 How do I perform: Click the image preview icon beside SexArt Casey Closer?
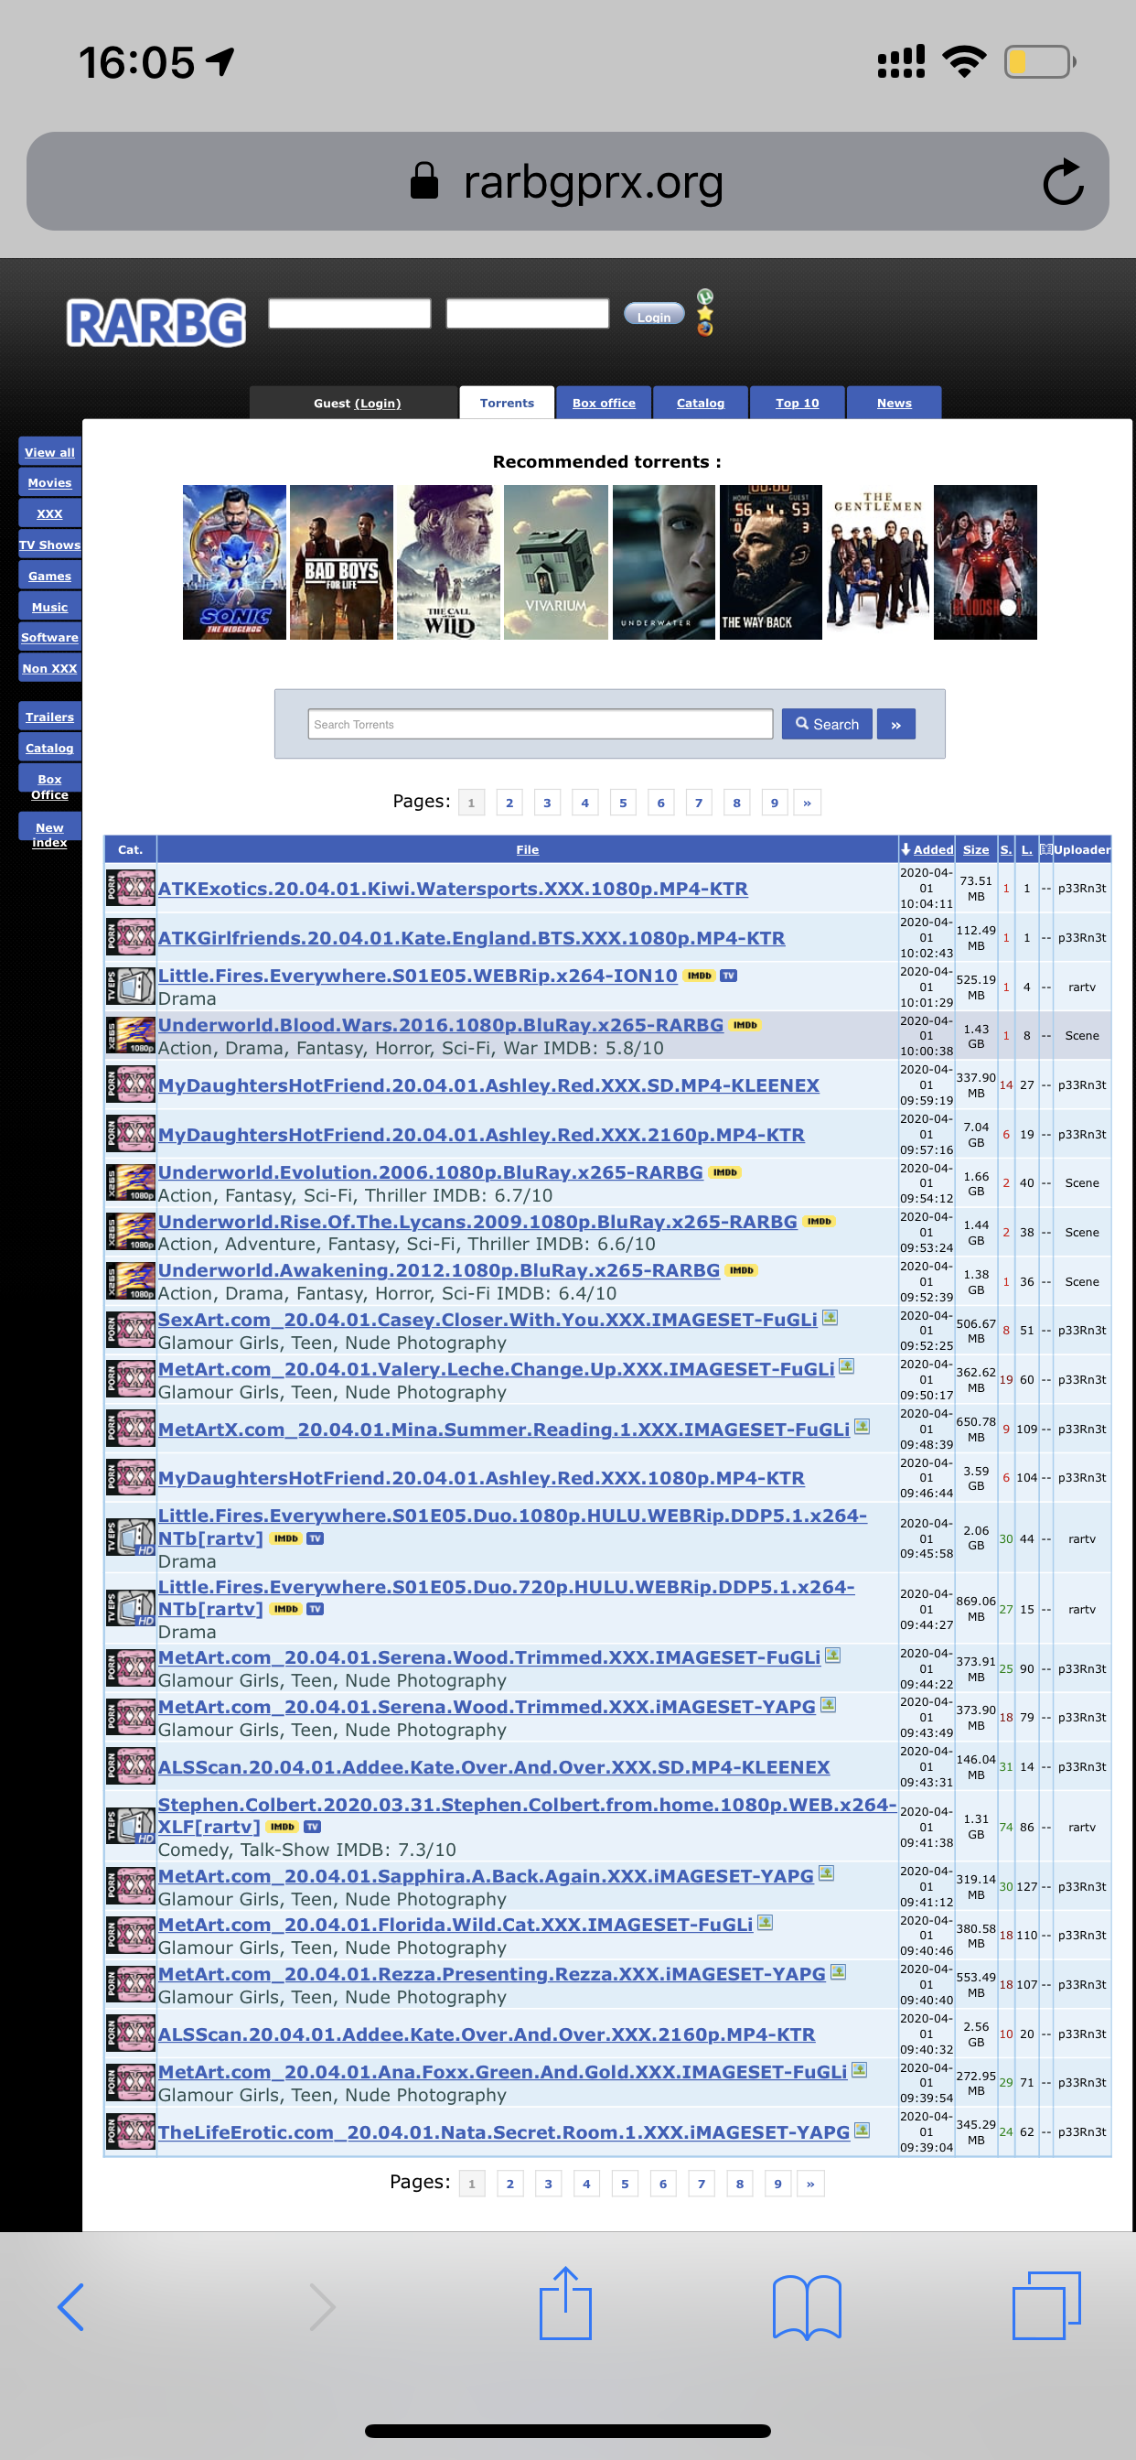830,1317
